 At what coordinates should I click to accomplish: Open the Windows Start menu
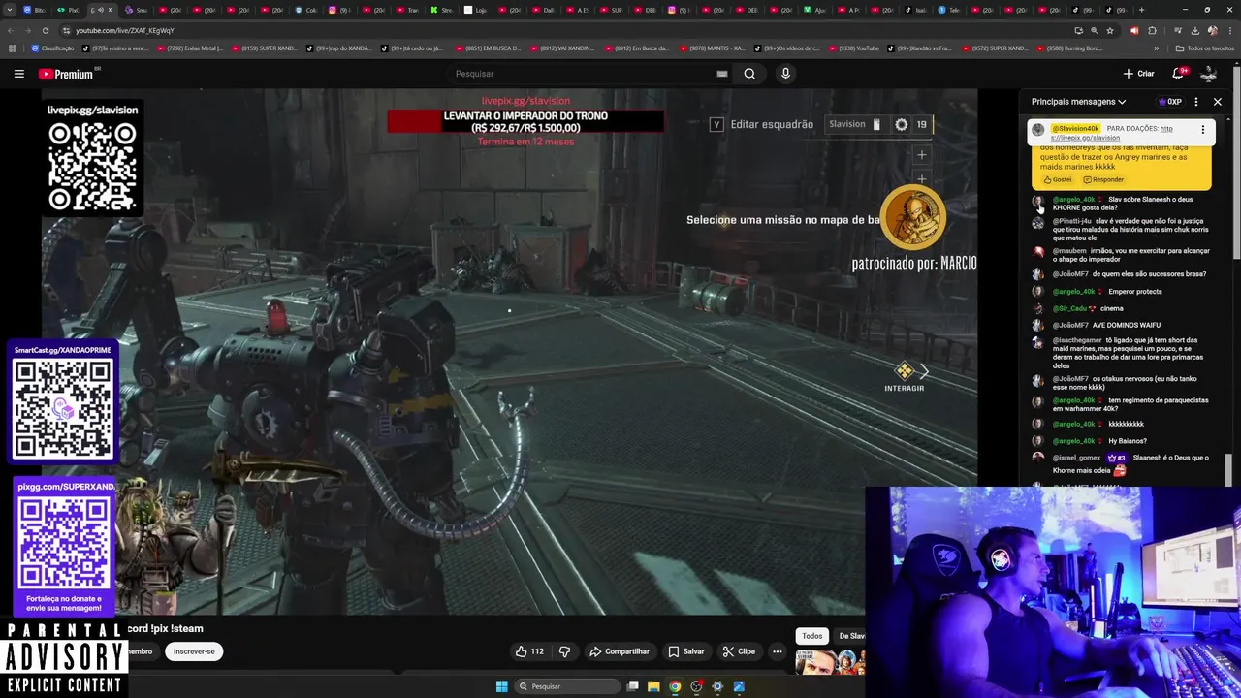pyautogui.click(x=501, y=686)
